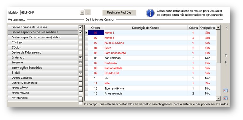The width and height of the screenshot is (243, 120).
Task: Select the Nível de Ensino field row
Action: [150, 43]
